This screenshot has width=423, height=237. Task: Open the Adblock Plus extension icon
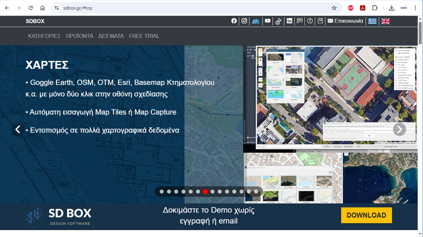351,8
